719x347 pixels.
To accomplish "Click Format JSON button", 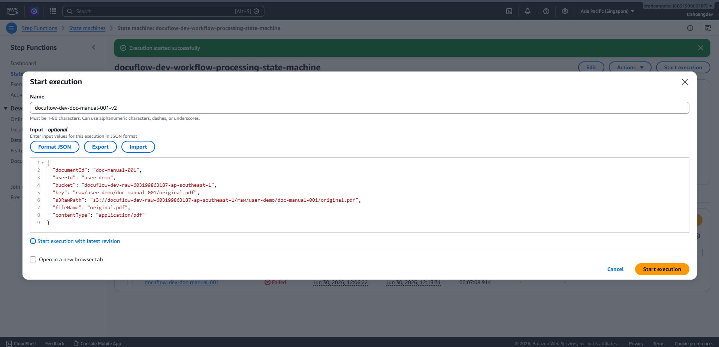I will 55,147.
